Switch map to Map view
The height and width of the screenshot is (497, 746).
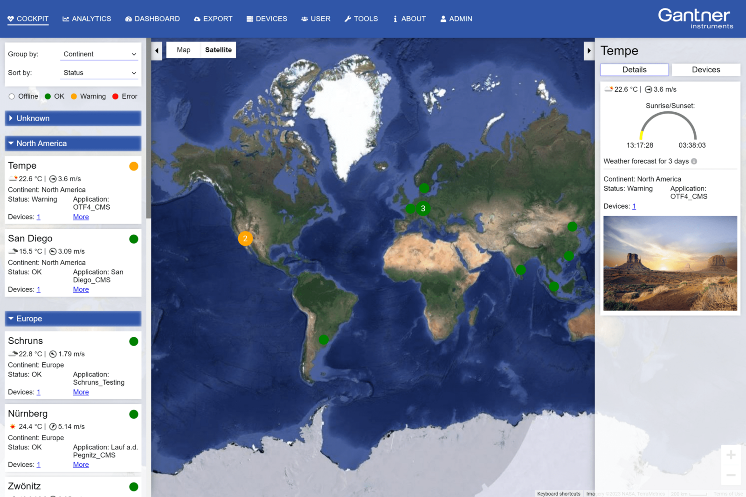[x=183, y=50]
